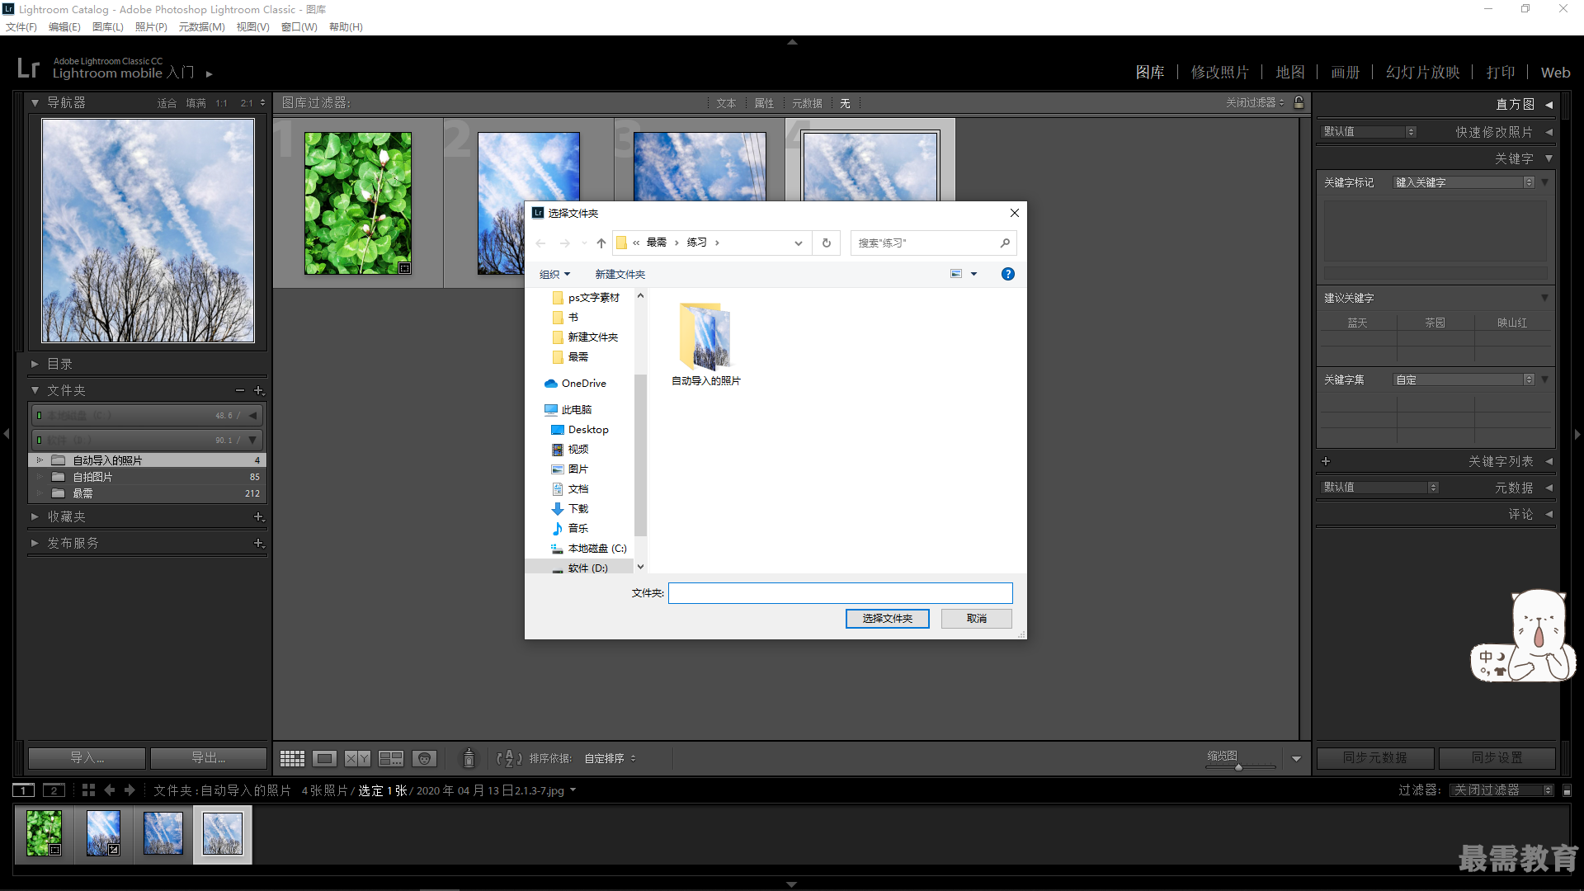Click the help question mark icon in dialog
The width and height of the screenshot is (1584, 891).
click(x=1008, y=274)
